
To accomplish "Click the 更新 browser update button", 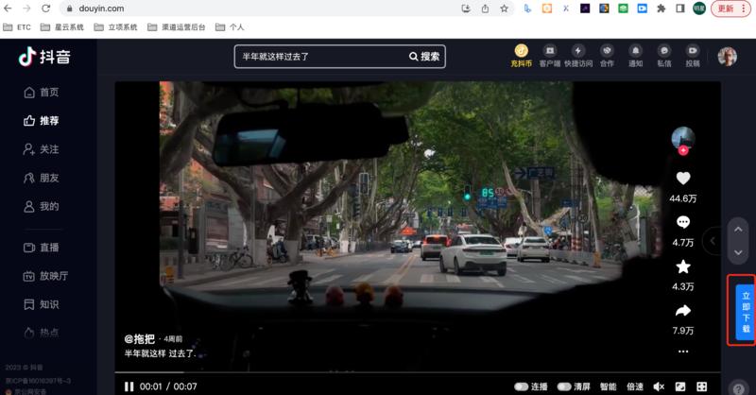I will click(730, 9).
